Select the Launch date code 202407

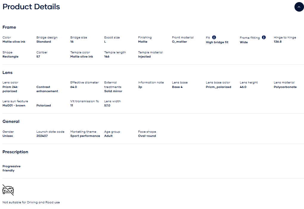(42, 136)
